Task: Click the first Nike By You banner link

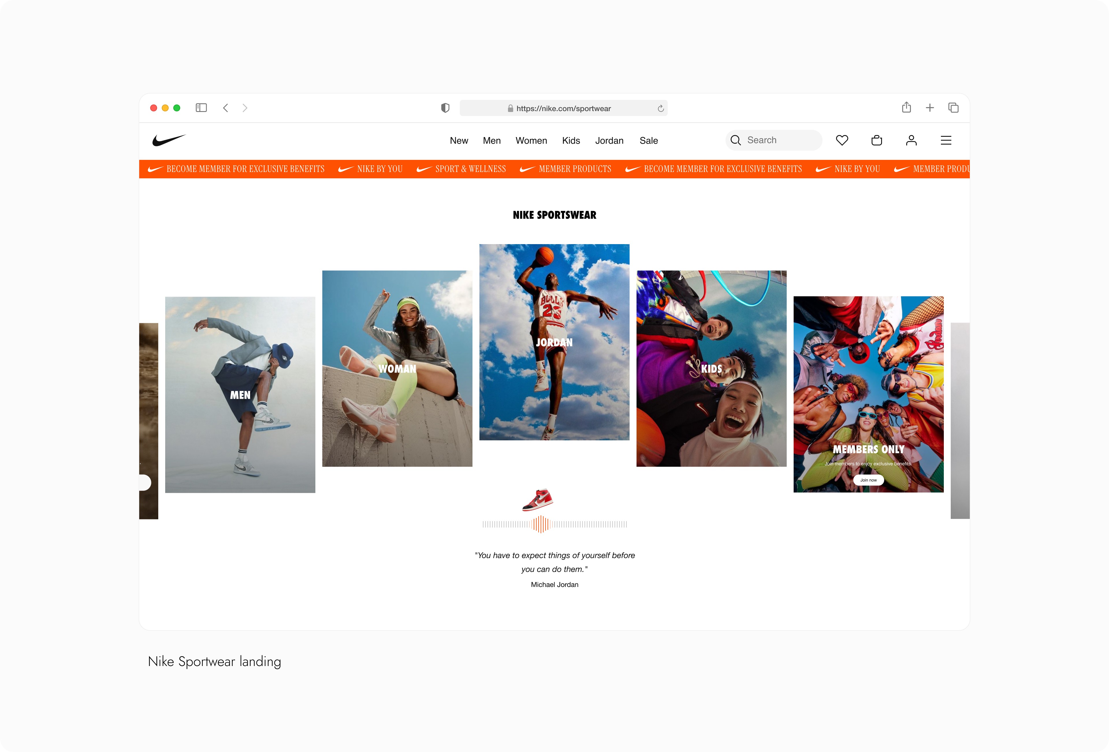Action: (370, 169)
